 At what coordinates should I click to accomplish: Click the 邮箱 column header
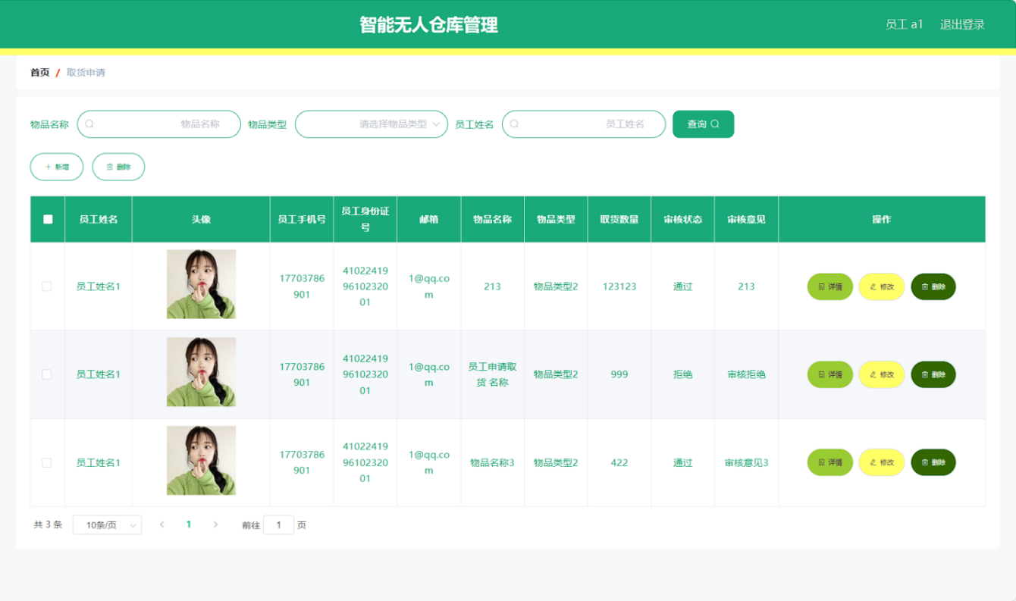pos(429,219)
